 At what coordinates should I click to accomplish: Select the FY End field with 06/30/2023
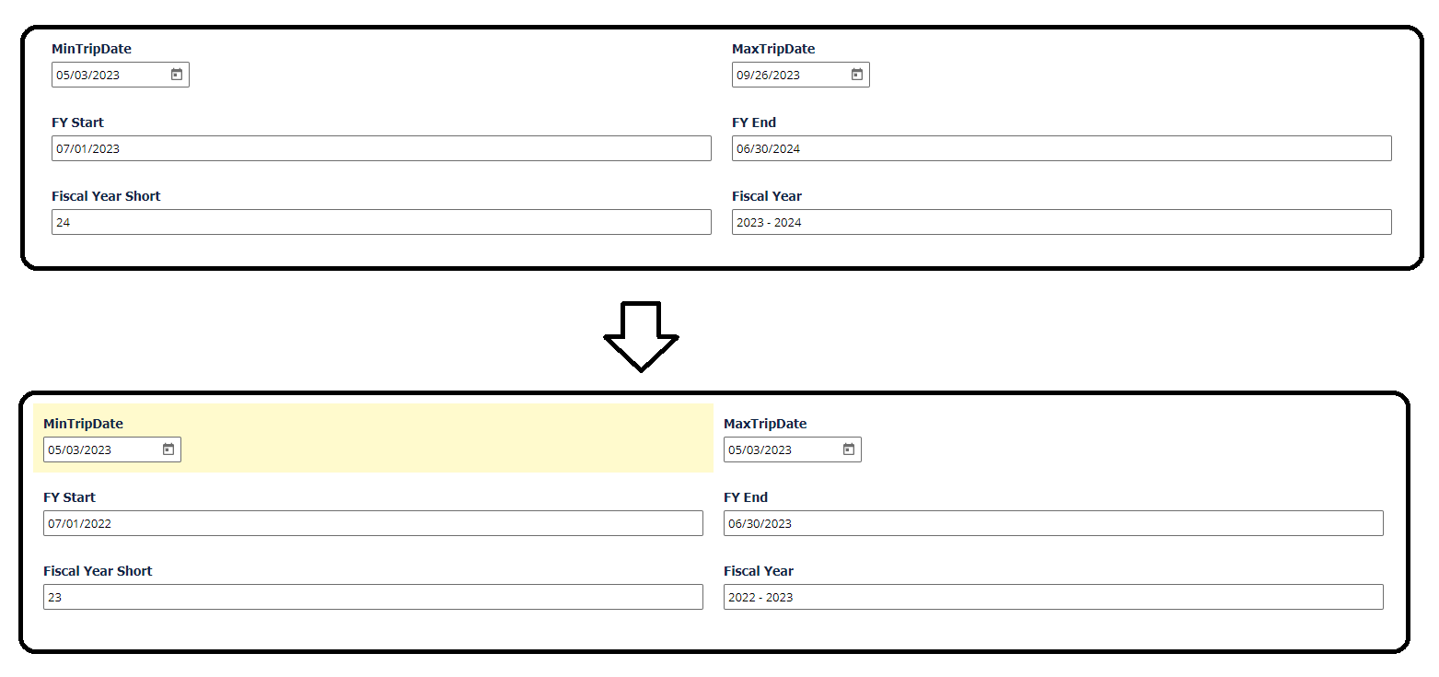point(1053,523)
